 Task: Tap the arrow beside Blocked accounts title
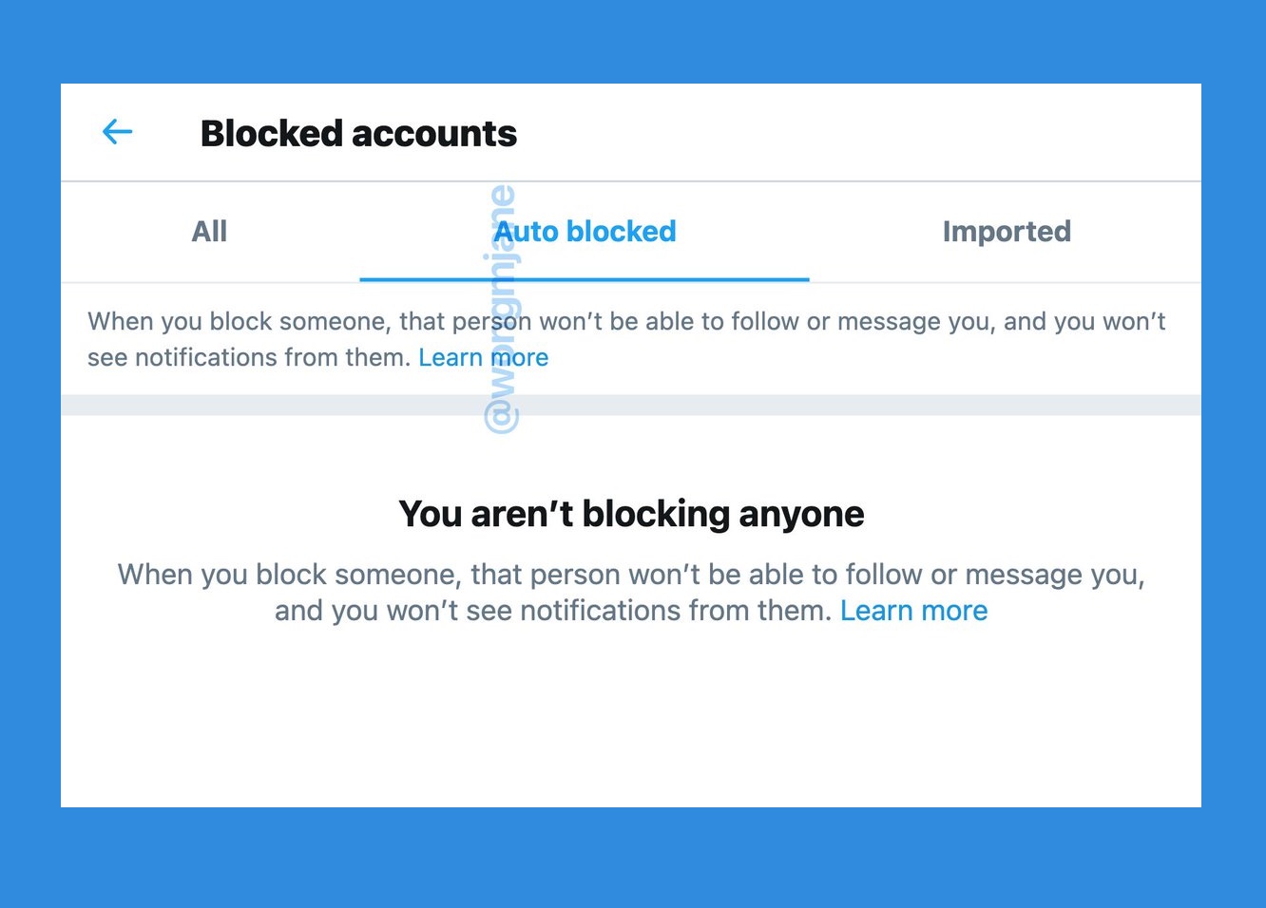[117, 132]
